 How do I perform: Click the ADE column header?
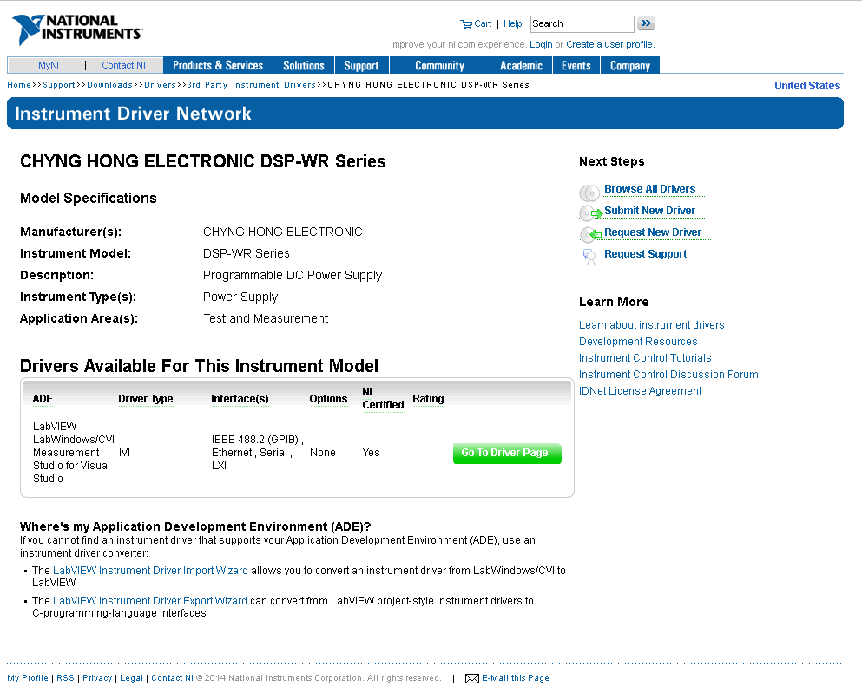43,399
